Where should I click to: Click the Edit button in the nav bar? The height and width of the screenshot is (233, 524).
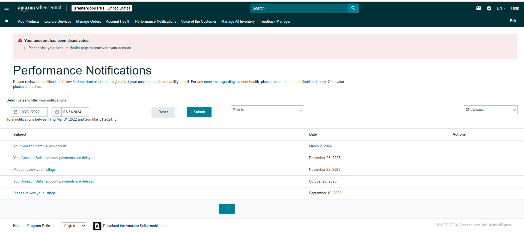point(513,21)
